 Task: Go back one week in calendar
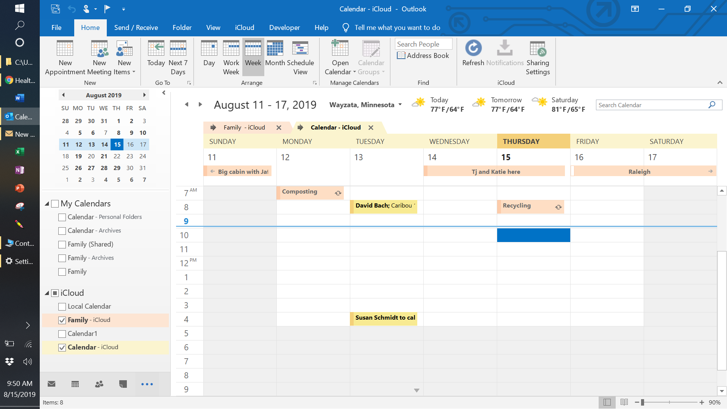coord(186,105)
